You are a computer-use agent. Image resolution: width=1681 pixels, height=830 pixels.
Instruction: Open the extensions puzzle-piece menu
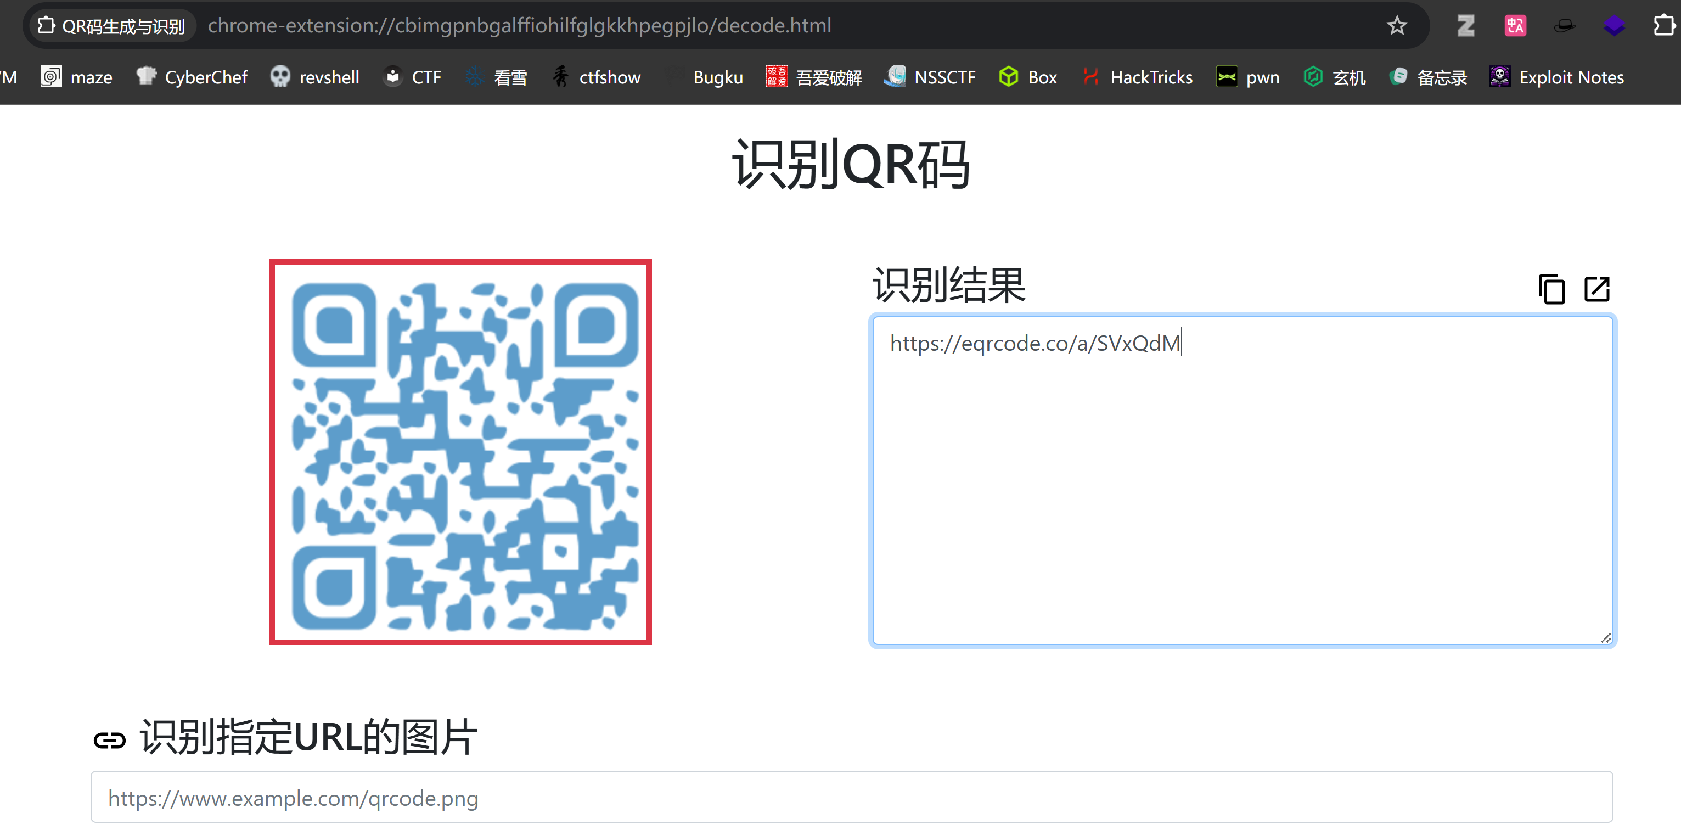pos(1663,25)
